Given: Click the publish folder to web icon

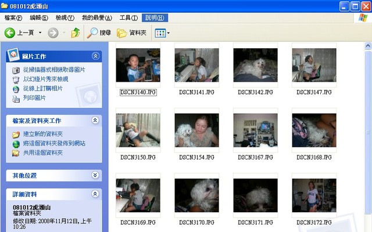Looking at the screenshot, I should (16, 144).
